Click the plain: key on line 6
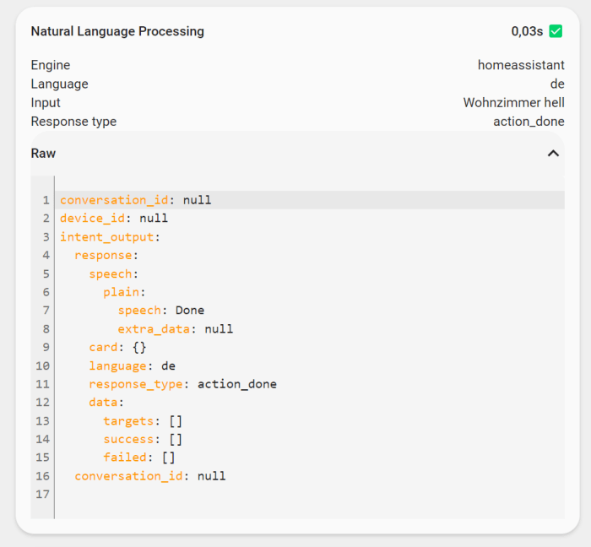The height and width of the screenshot is (547, 591). click(124, 292)
